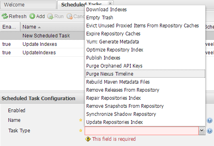Click the help icon beside Task Type
The image size is (214, 146).
tap(210, 131)
